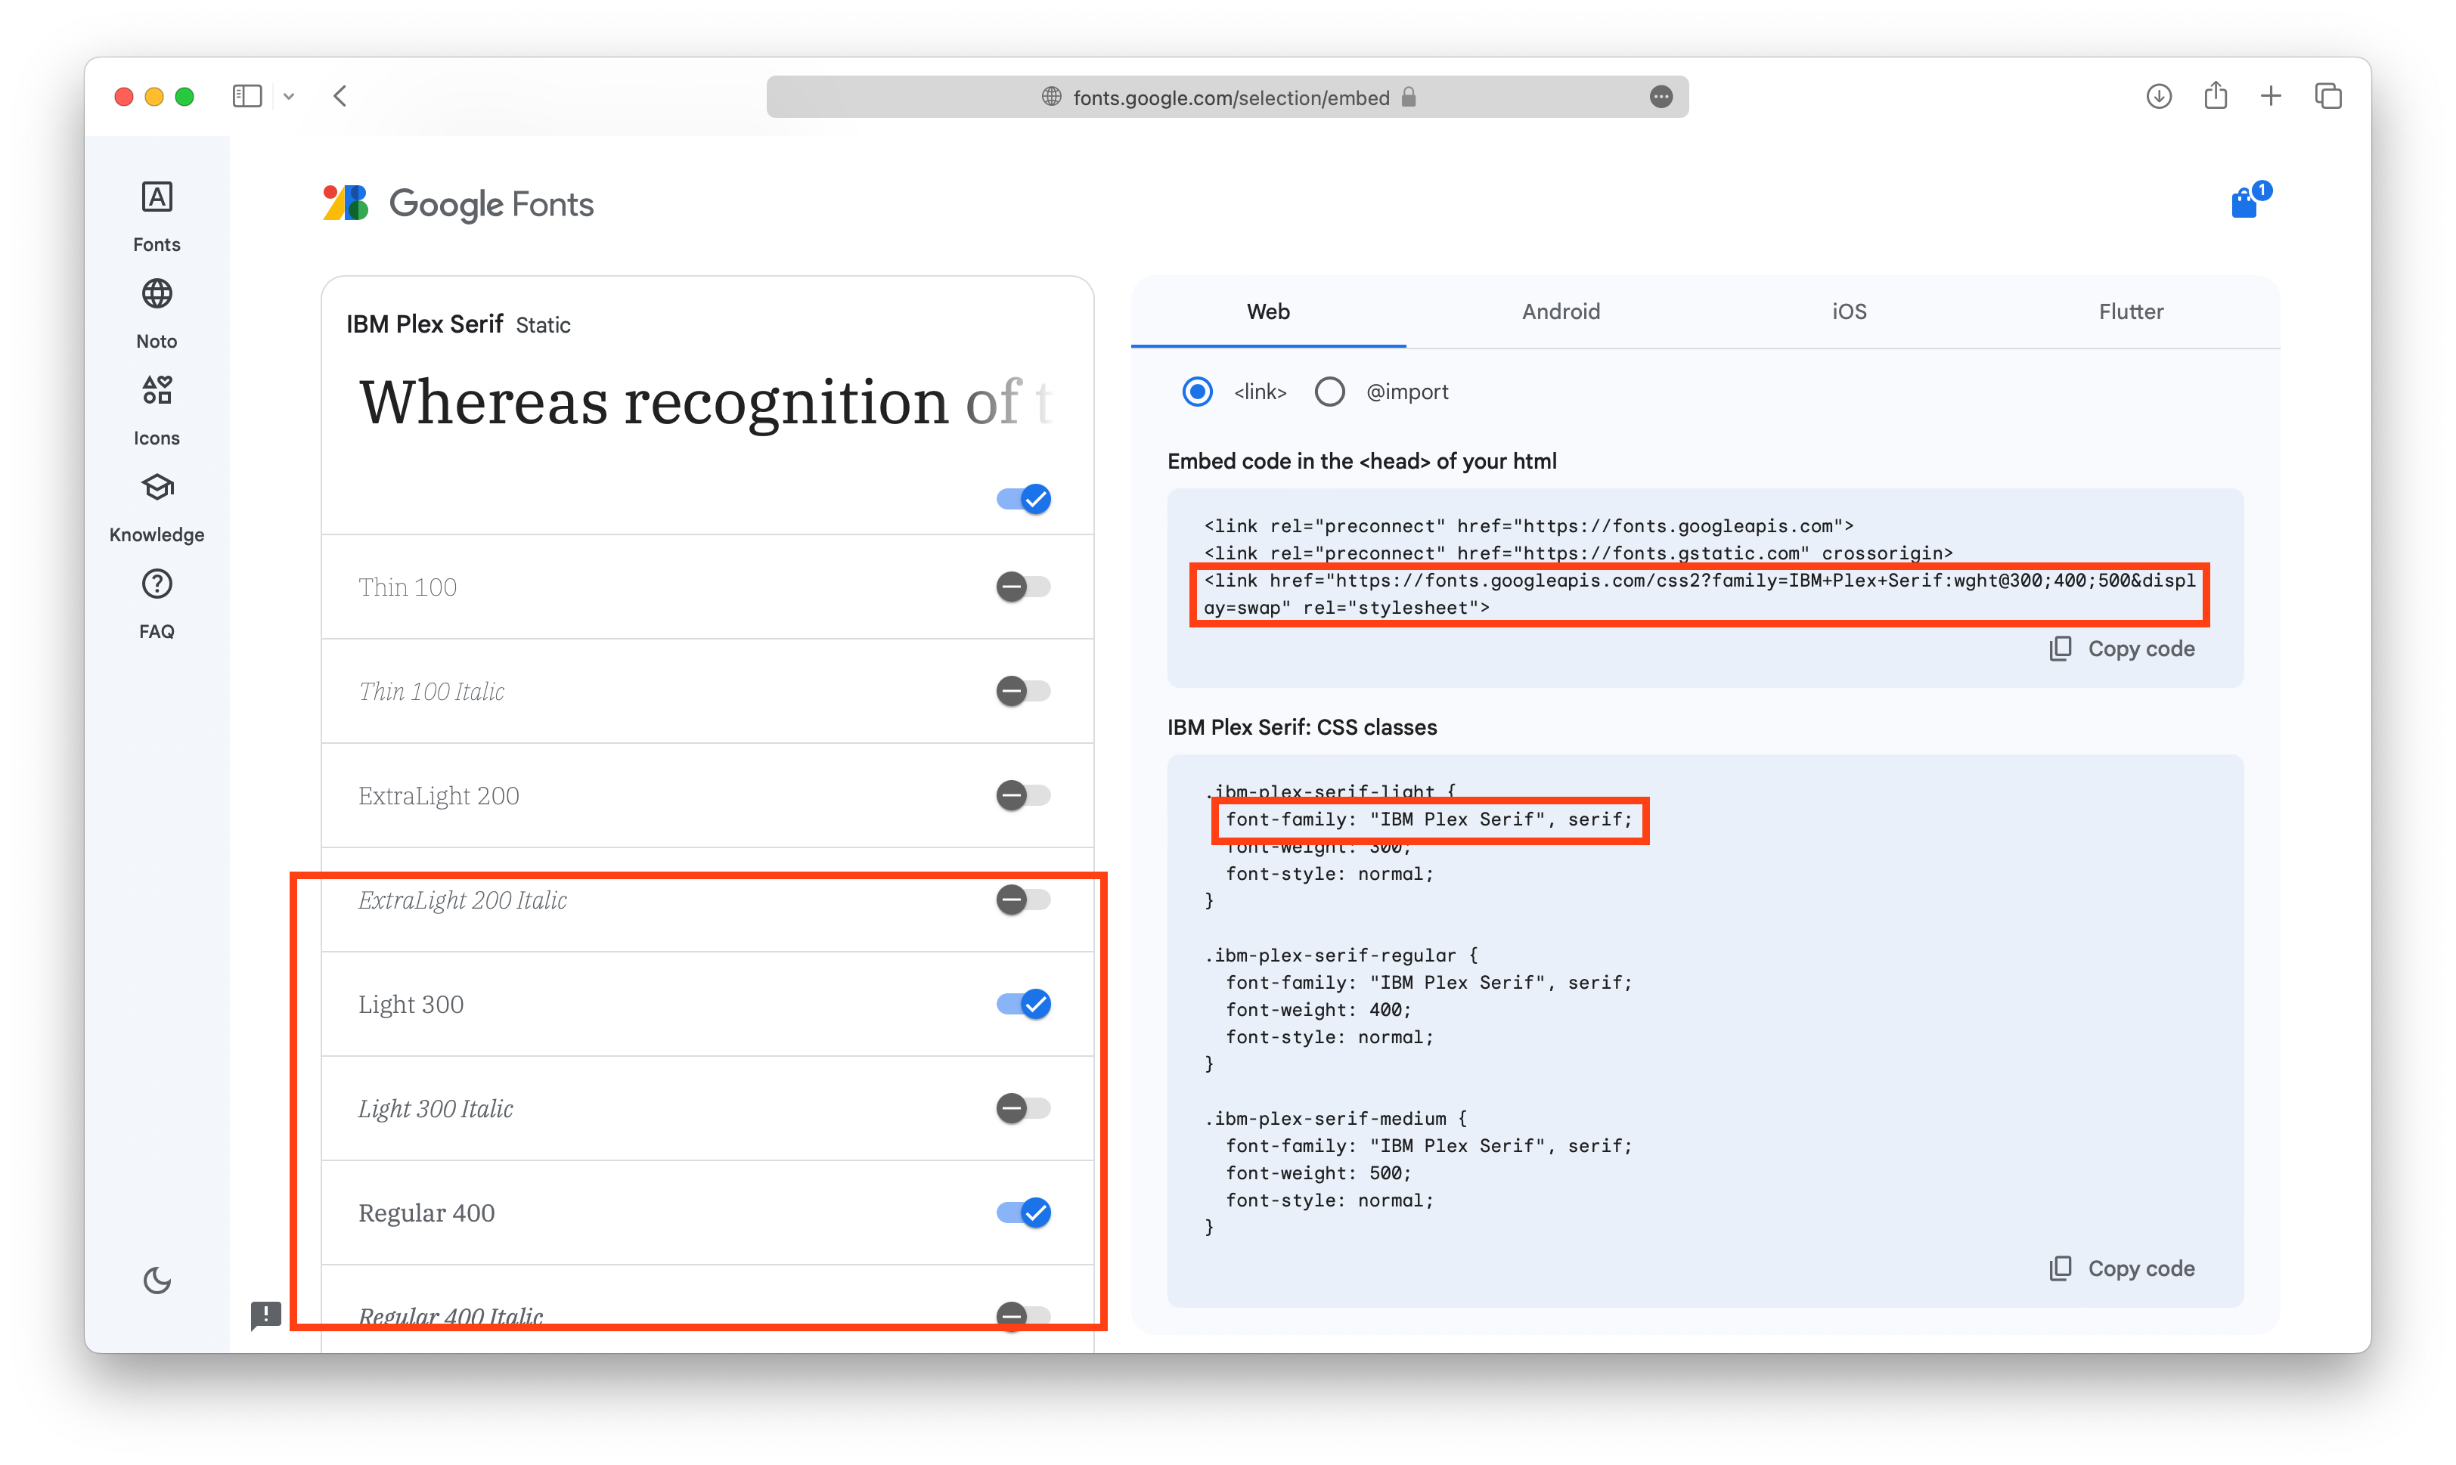The image size is (2456, 1465).
Task: Open the Icons section in sidebar
Action: pyautogui.click(x=156, y=410)
